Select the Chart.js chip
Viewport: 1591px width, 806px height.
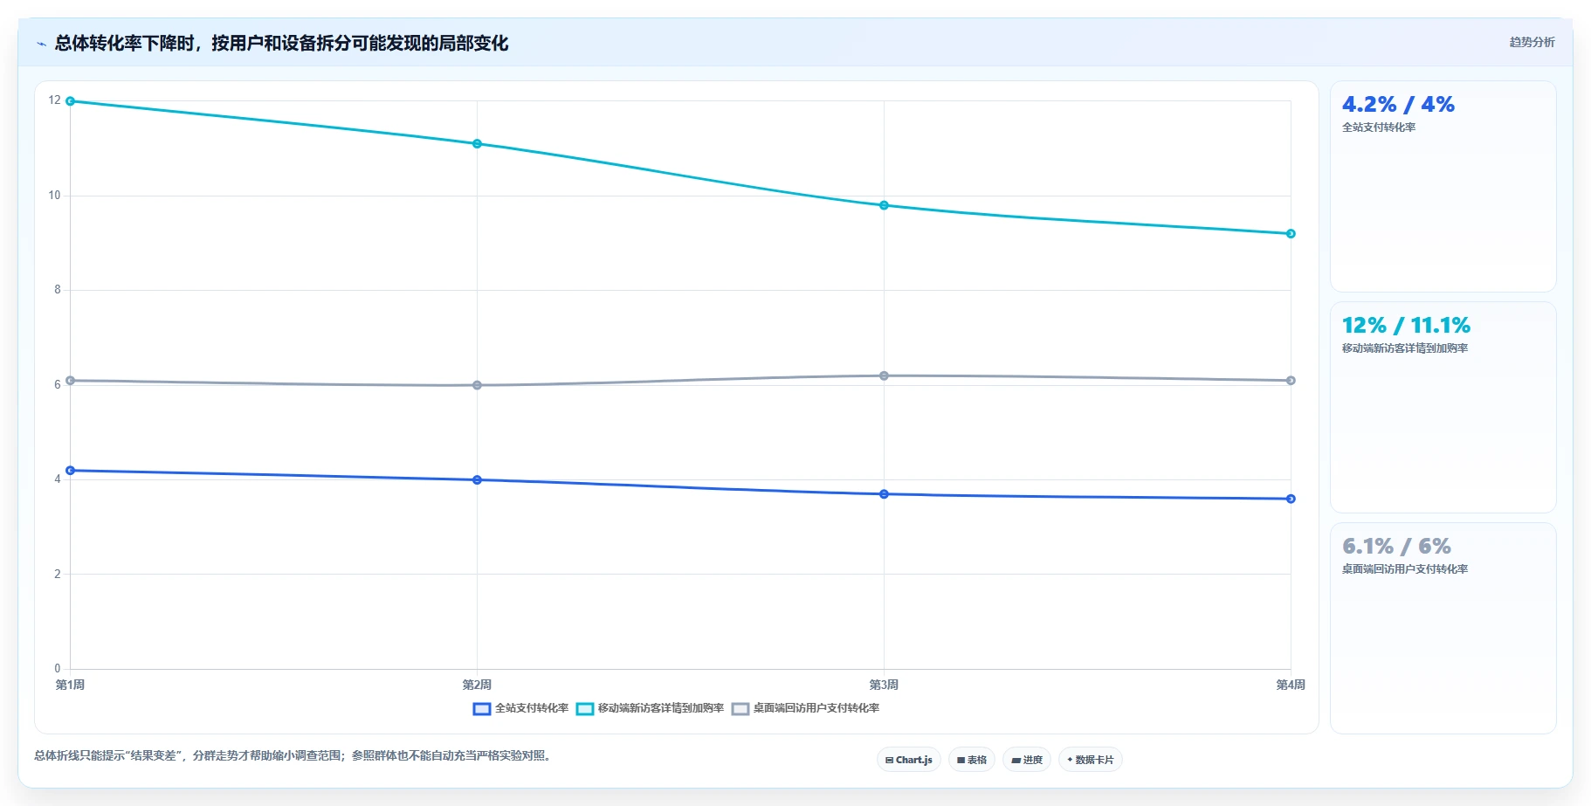[908, 760]
